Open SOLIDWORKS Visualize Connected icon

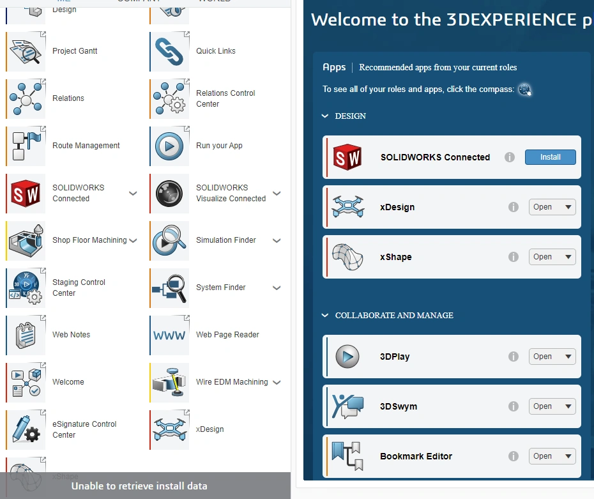[x=170, y=194]
